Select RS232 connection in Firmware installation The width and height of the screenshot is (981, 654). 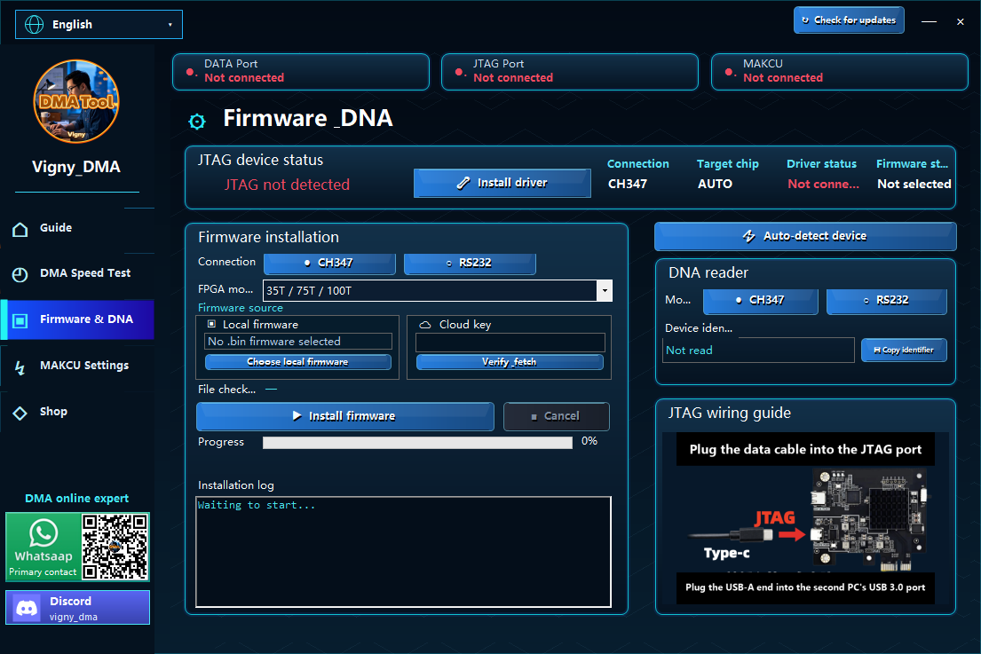click(470, 264)
